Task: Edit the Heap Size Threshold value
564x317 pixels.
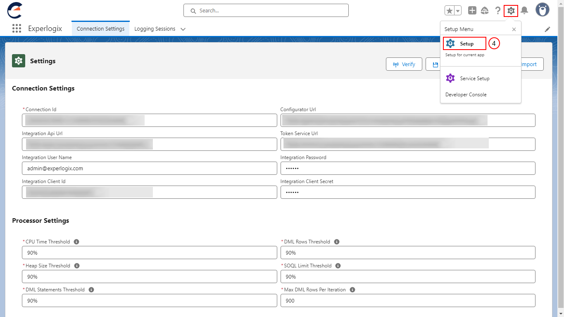Action: pyautogui.click(x=150, y=276)
